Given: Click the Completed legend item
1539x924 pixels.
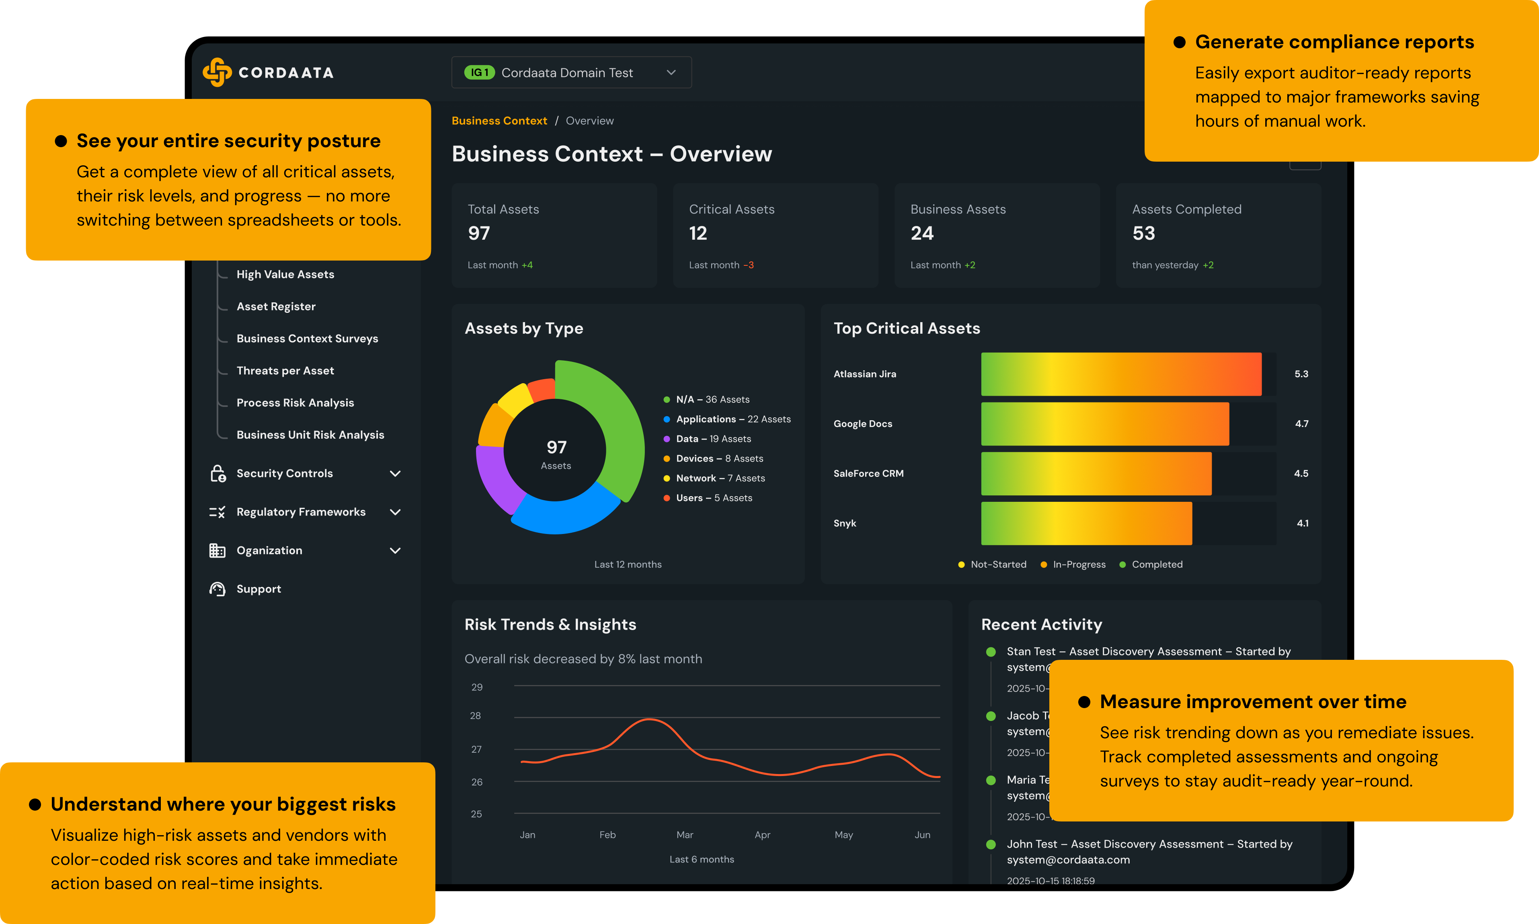Looking at the screenshot, I should pos(1151,565).
